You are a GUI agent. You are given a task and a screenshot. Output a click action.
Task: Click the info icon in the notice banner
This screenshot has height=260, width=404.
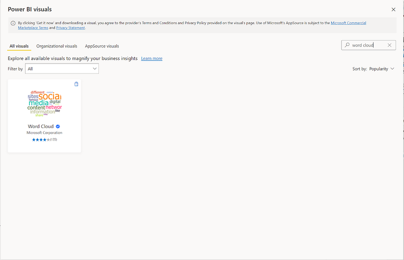click(x=13, y=23)
